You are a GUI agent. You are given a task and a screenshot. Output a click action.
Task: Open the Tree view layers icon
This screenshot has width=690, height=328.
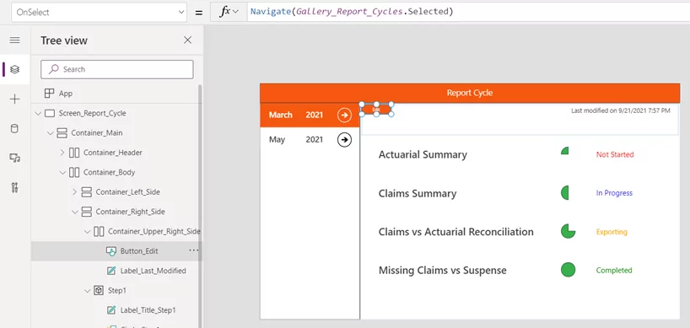[x=14, y=69]
